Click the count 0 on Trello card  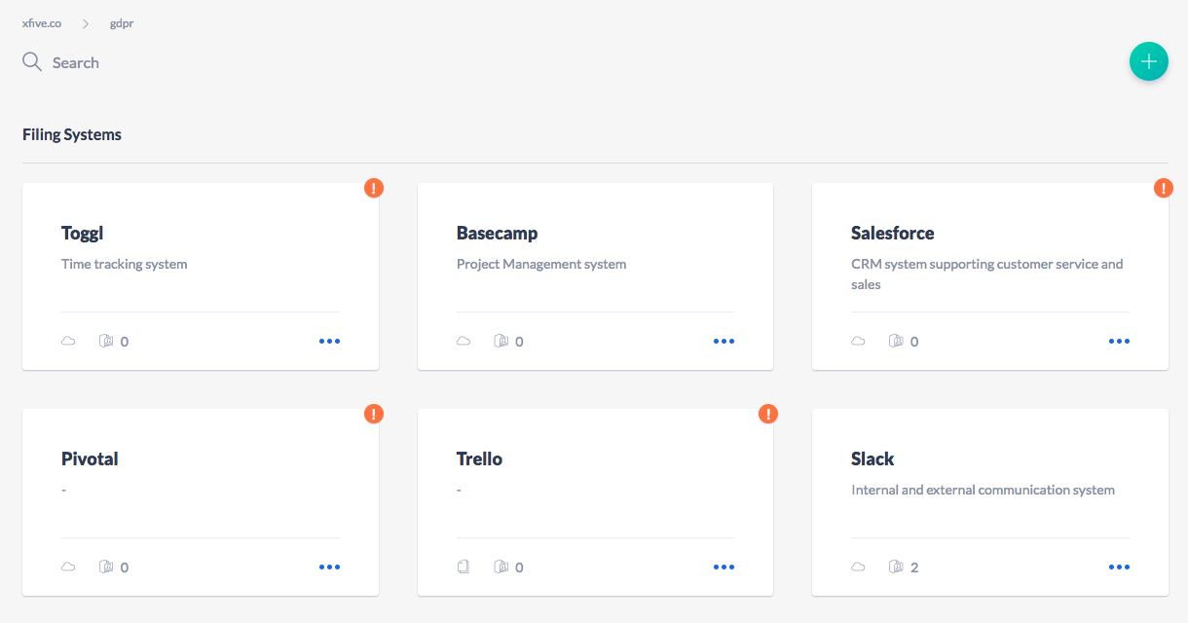(519, 568)
